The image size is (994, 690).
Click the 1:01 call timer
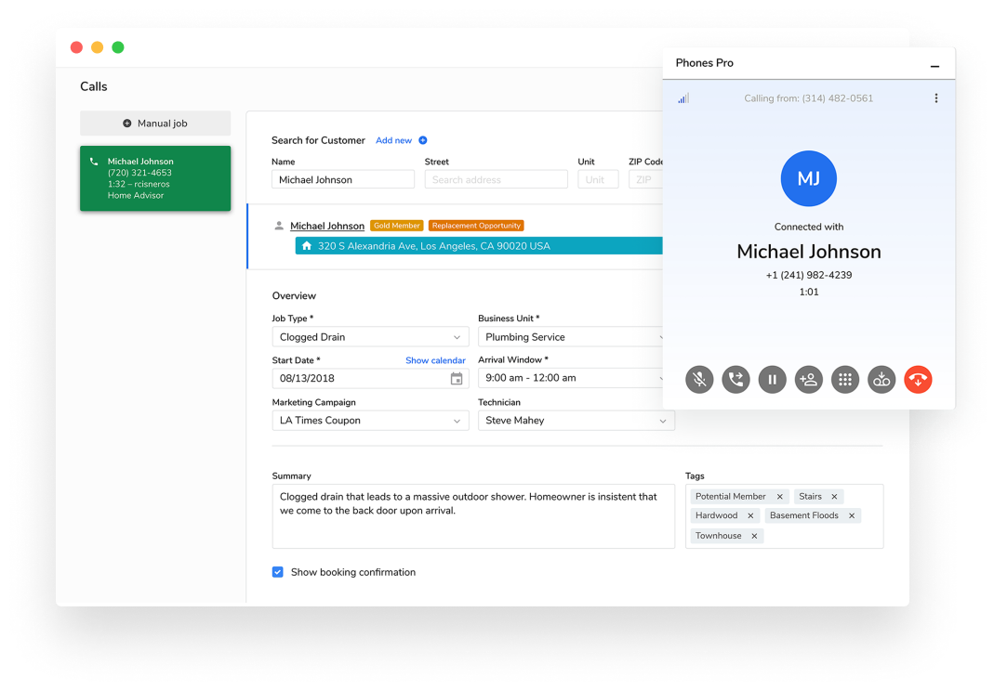[809, 292]
